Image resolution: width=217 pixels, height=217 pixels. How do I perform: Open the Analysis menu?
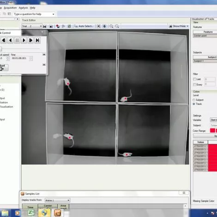[x=23, y=8]
